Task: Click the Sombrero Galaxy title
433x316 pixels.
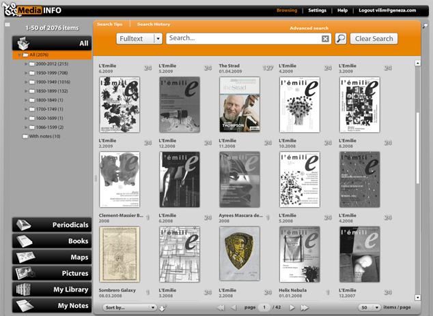Action: click(x=117, y=290)
